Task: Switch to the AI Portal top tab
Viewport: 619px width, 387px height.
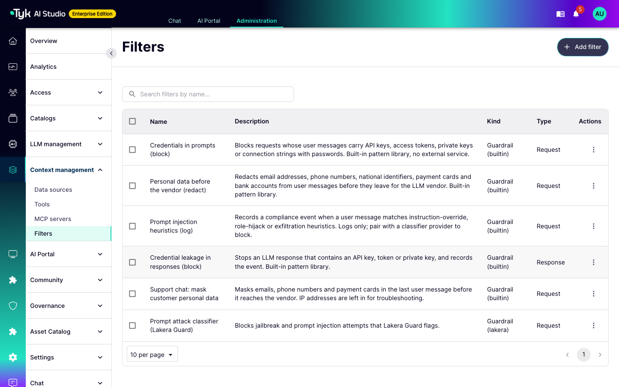Action: 209,21
